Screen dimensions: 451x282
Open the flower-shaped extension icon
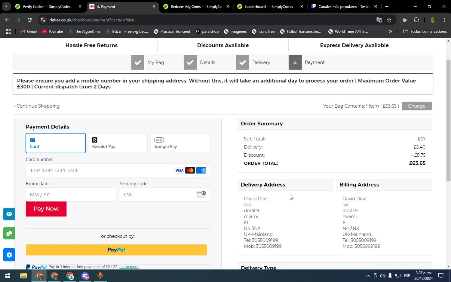(405, 20)
